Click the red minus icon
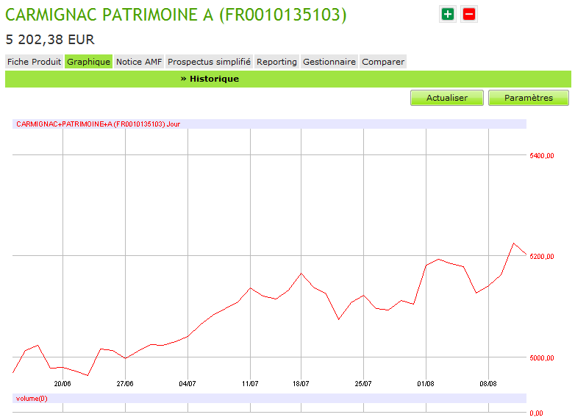The image size is (575, 420). pos(469,14)
